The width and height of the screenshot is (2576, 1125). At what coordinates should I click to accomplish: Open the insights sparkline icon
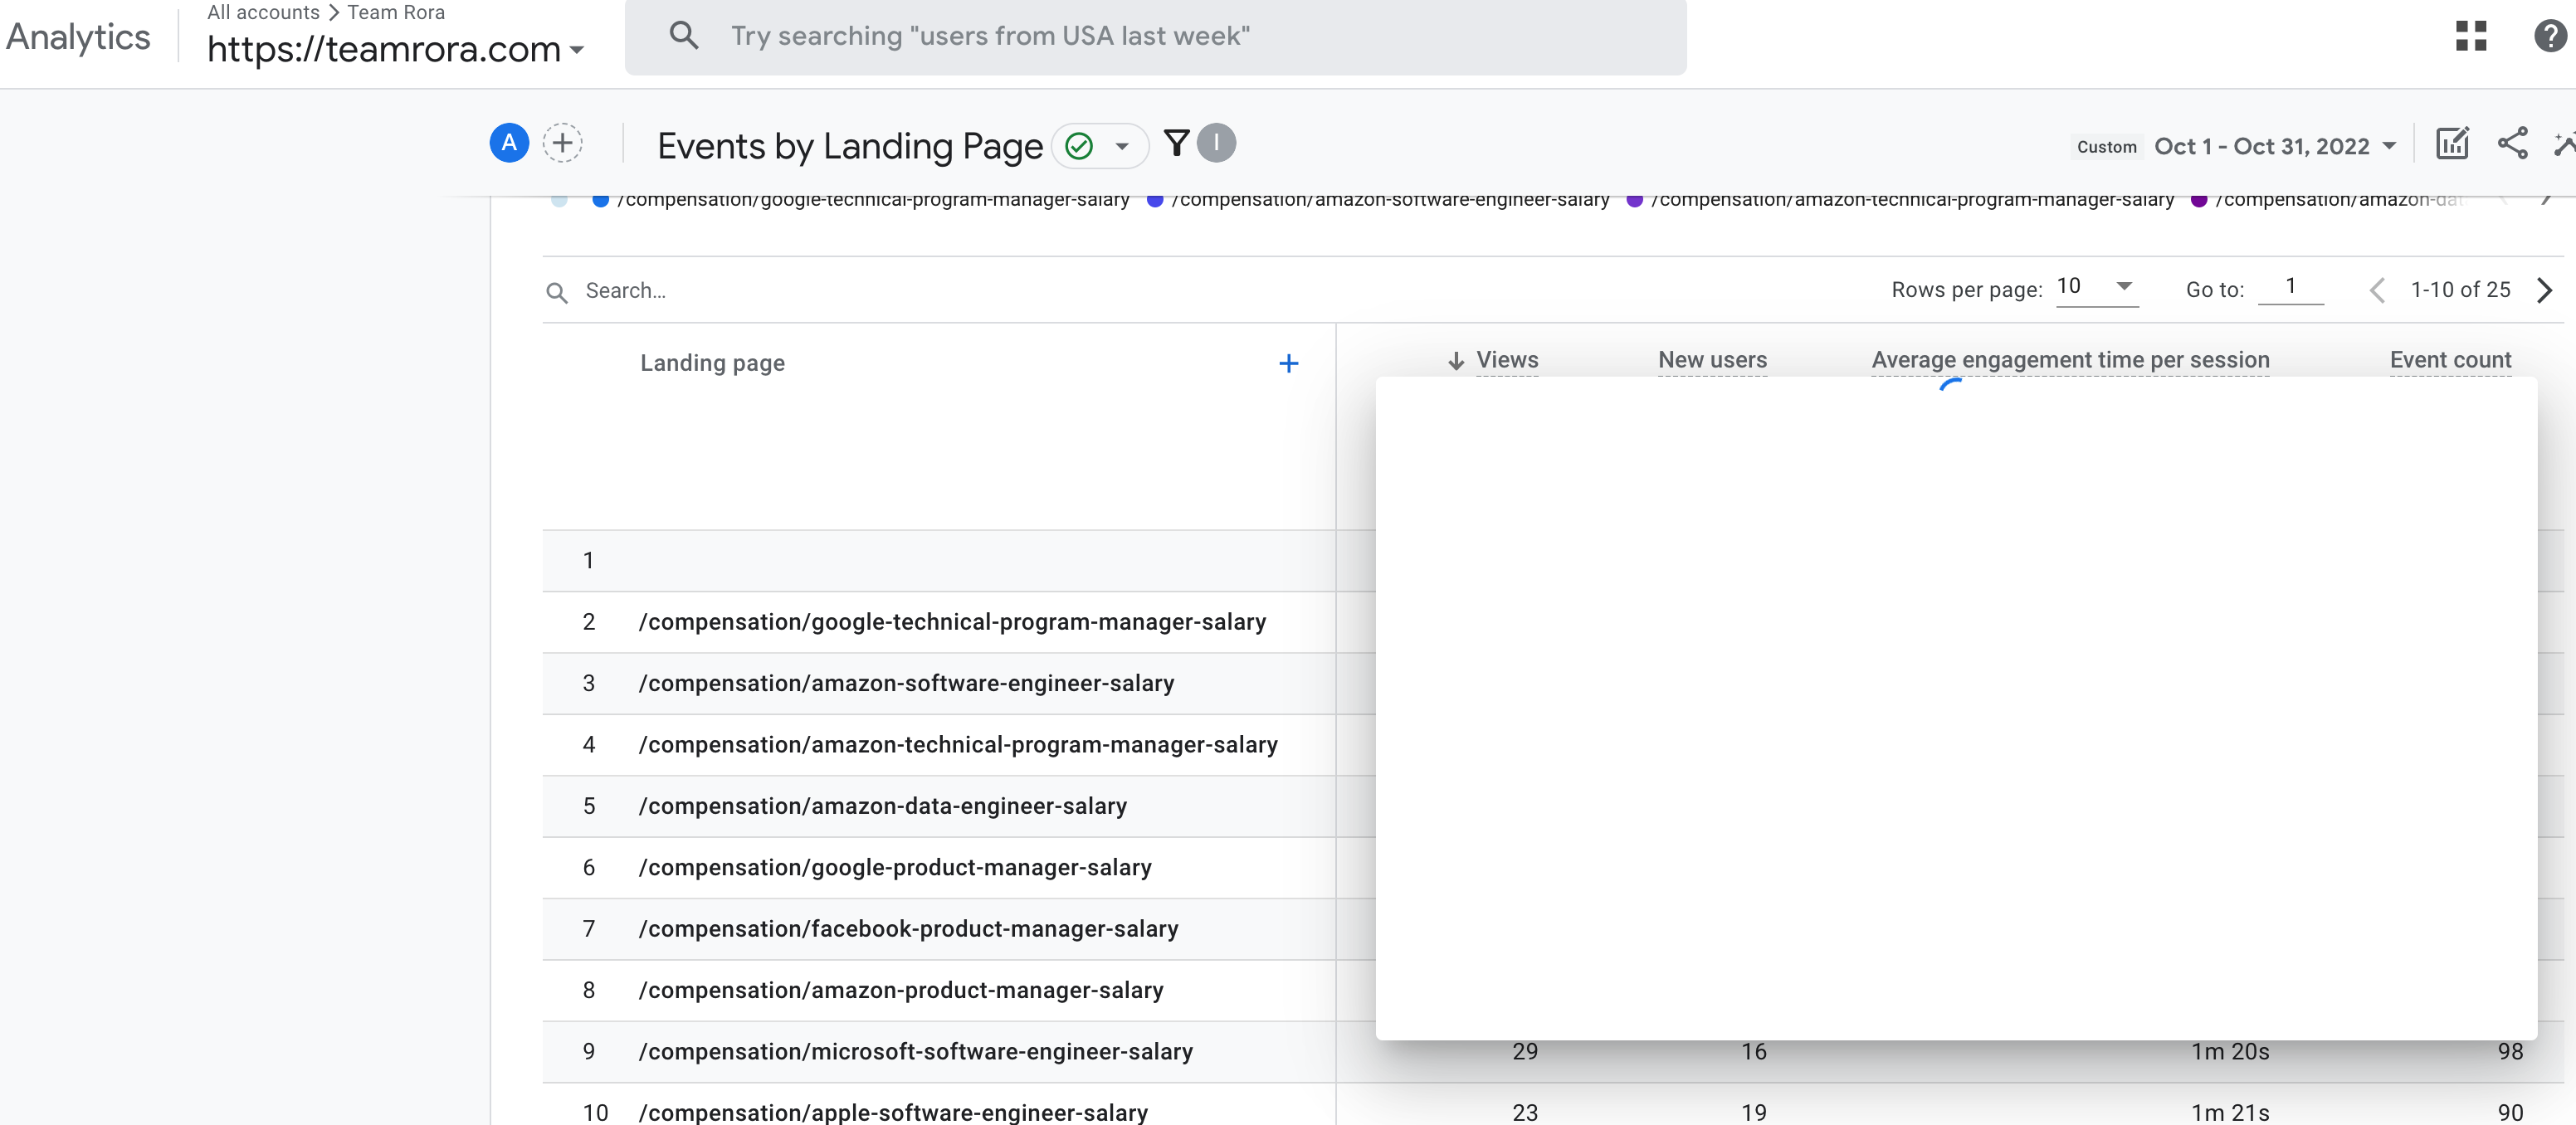click(2565, 144)
